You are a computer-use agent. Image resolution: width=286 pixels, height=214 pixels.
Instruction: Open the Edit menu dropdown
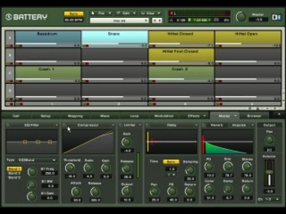pyautogui.click(x=126, y=13)
